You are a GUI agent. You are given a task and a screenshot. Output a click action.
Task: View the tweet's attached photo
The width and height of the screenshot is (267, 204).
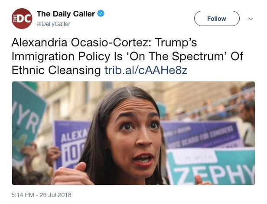[133, 133]
